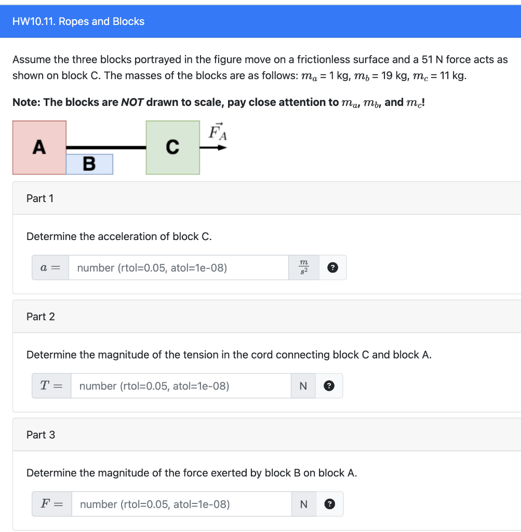Click the N units label for force F
The width and height of the screenshot is (521, 532).
click(304, 504)
